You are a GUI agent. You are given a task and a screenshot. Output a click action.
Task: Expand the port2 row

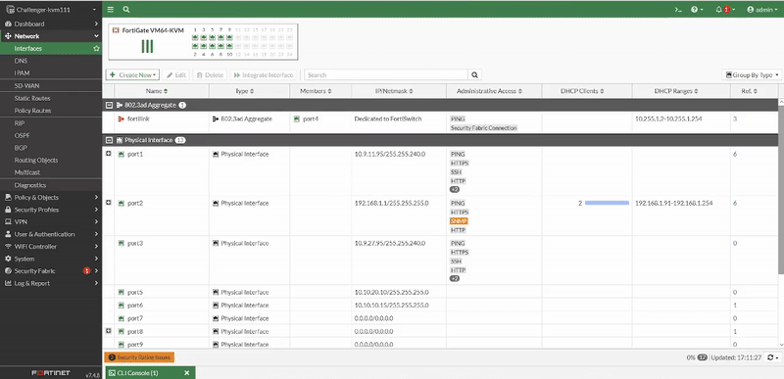point(109,203)
